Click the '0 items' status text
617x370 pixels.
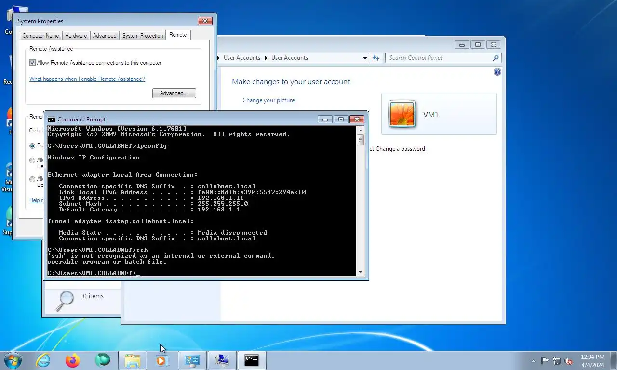[x=93, y=296]
